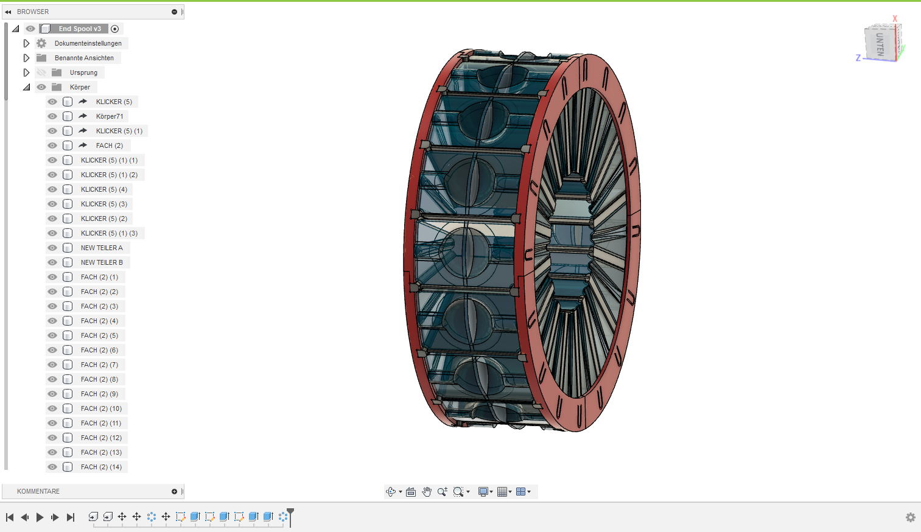Hide the Körper folder
The image size is (921, 532).
tap(41, 87)
